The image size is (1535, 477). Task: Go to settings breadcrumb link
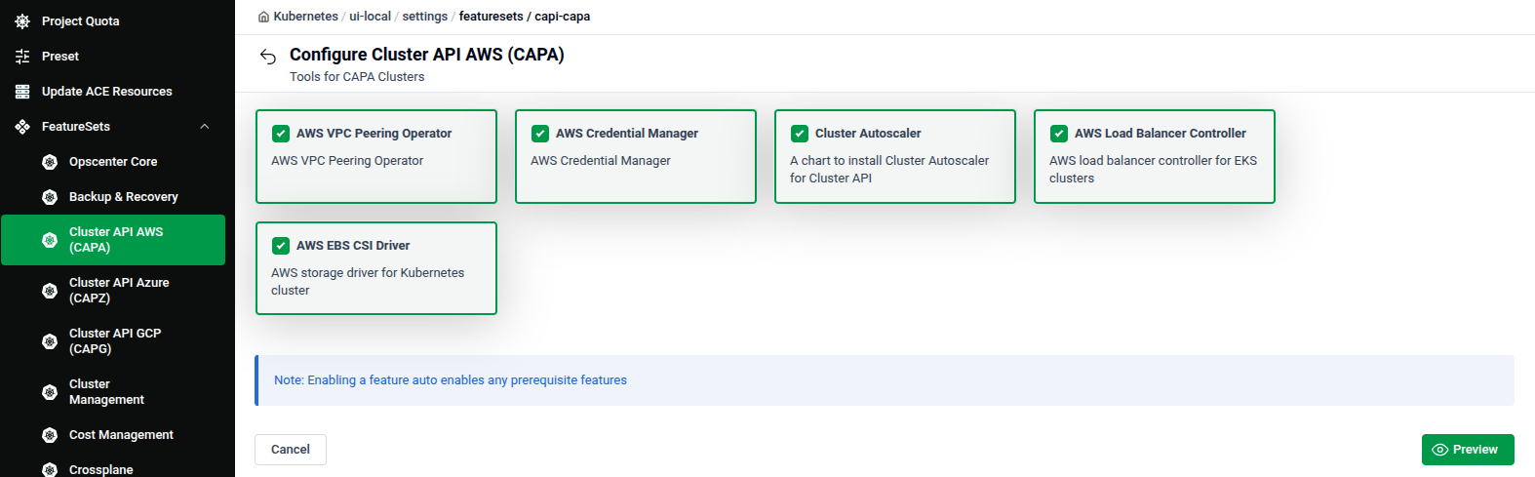pos(425,17)
